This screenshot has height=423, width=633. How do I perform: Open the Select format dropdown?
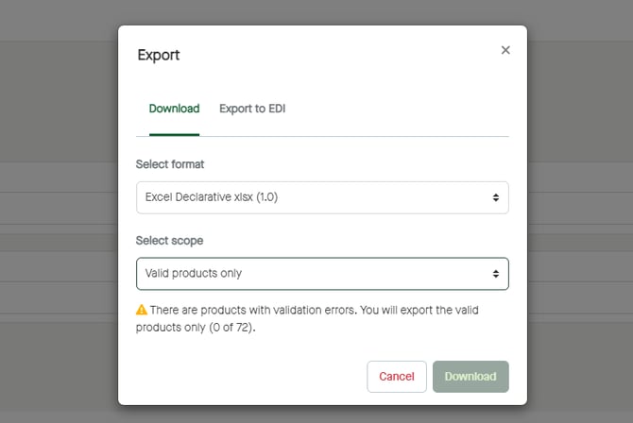point(322,197)
